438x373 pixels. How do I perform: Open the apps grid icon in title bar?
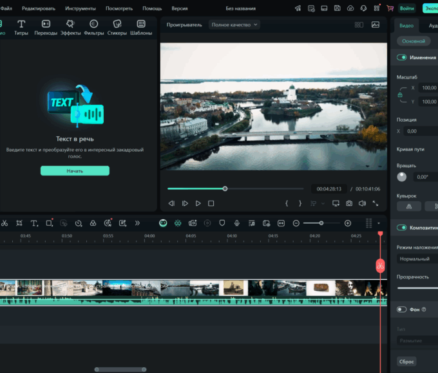tap(377, 8)
